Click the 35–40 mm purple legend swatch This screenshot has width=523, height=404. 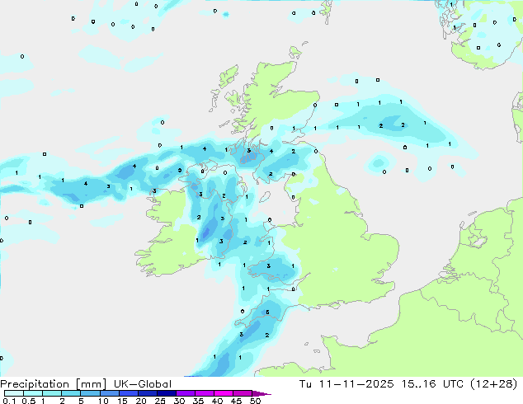[204, 393]
